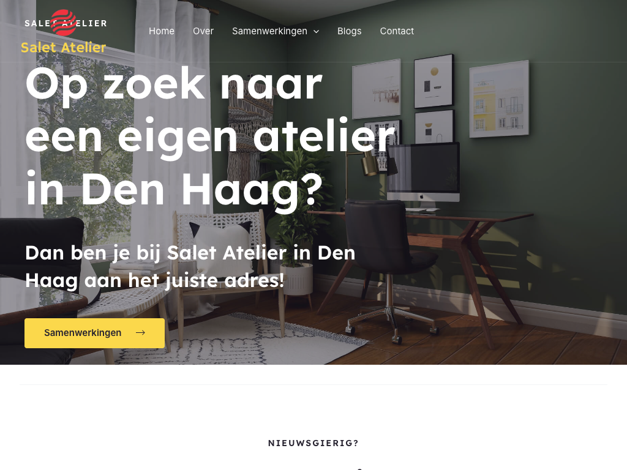Image resolution: width=627 pixels, height=470 pixels.
Task: Expand the Samenwerkingen menu chevron
Action: [x=317, y=31]
